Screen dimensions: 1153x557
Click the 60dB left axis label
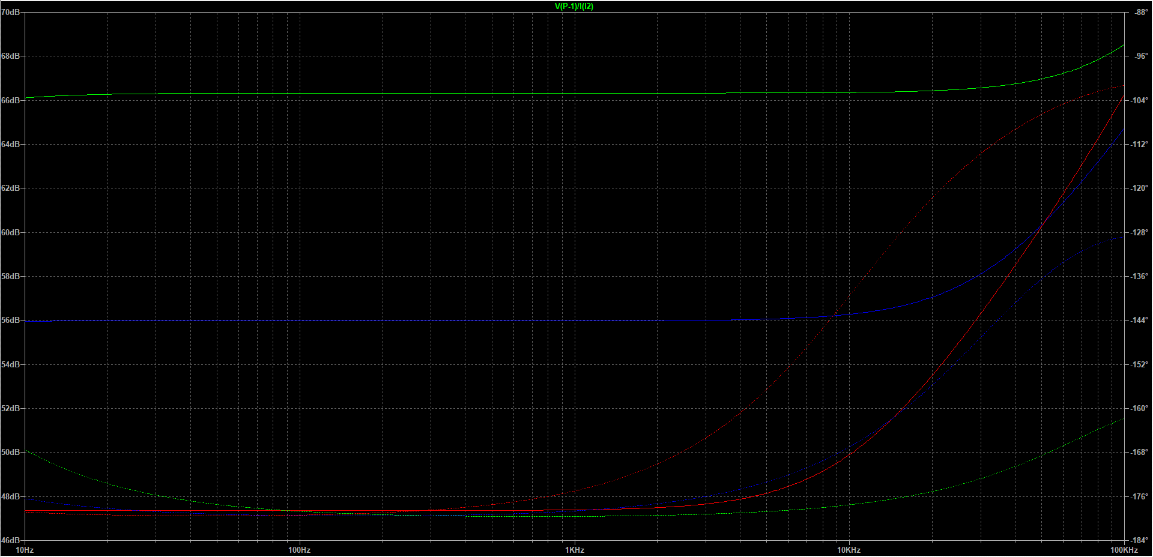tap(10, 232)
